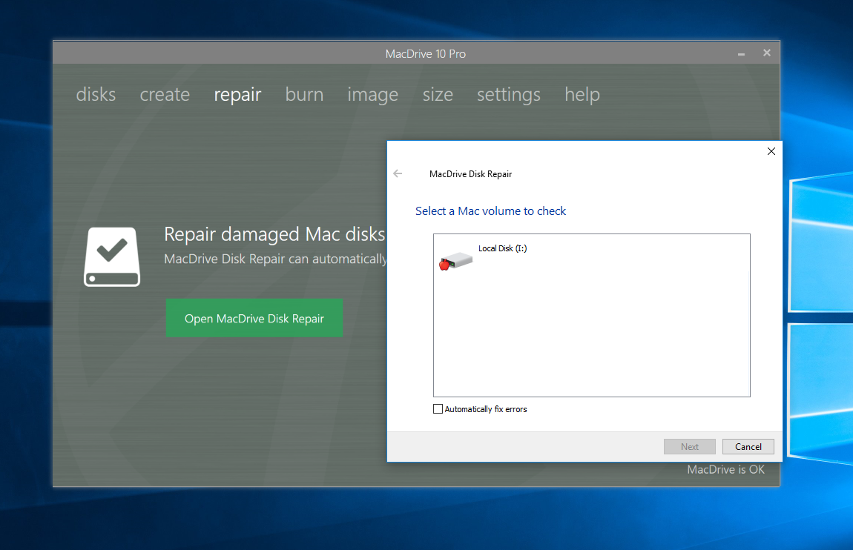The width and height of the screenshot is (853, 550).
Task: Open the image tab
Action: pyautogui.click(x=372, y=95)
